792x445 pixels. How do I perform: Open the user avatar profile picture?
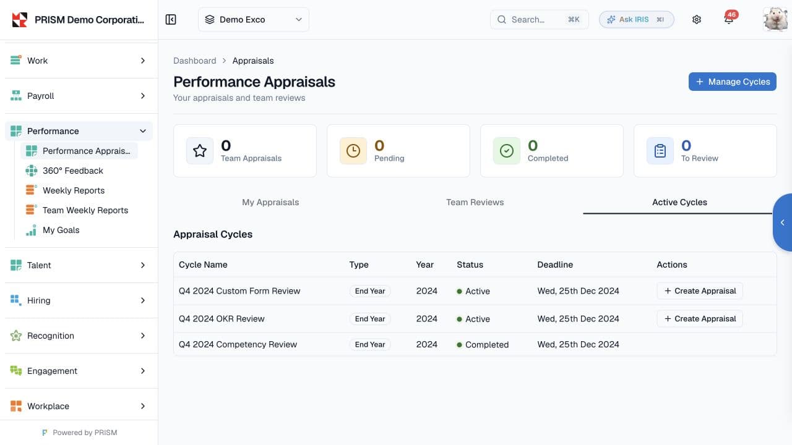775,19
